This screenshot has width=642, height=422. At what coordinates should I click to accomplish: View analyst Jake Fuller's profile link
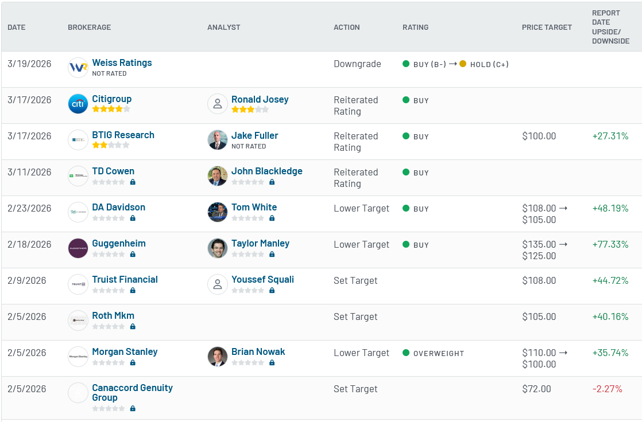pos(254,135)
